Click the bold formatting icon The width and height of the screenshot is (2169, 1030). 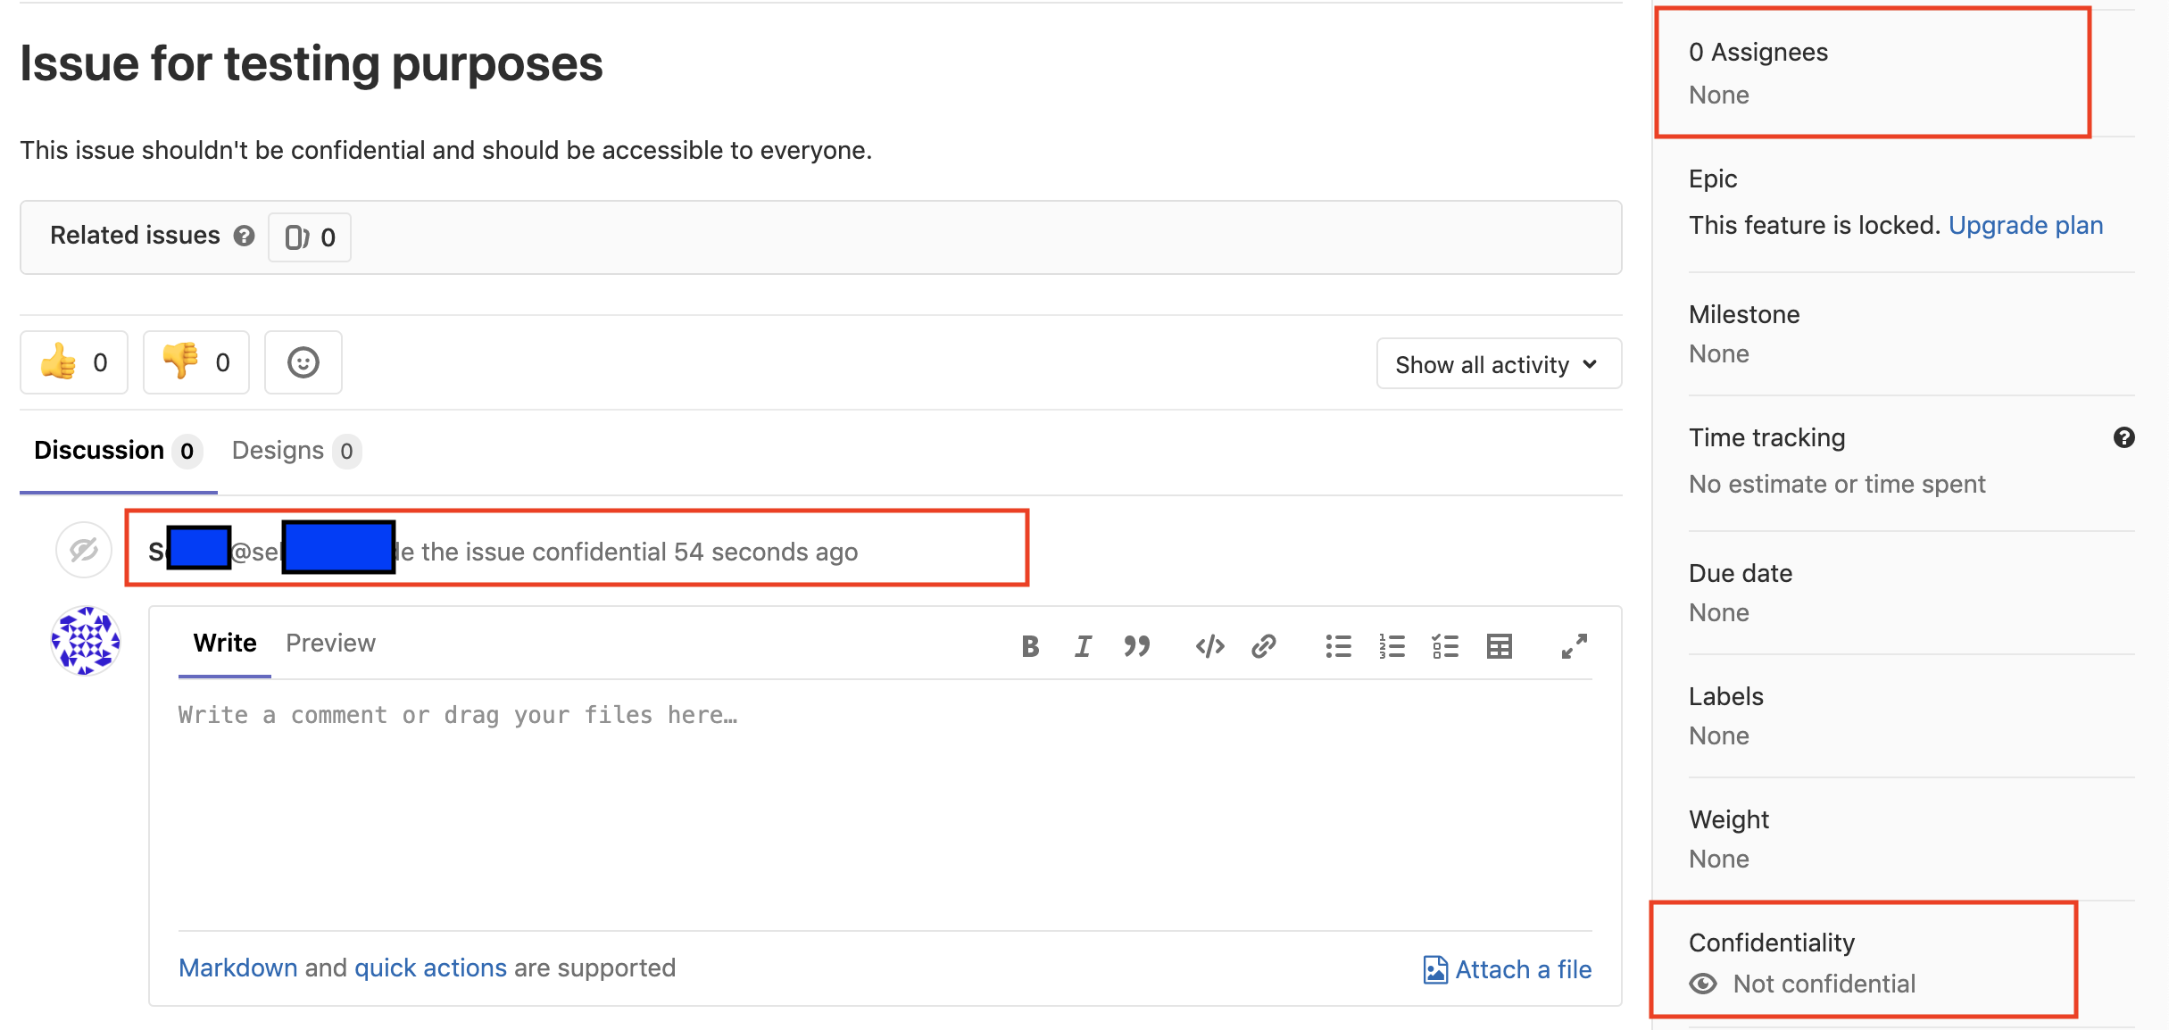click(x=1030, y=646)
